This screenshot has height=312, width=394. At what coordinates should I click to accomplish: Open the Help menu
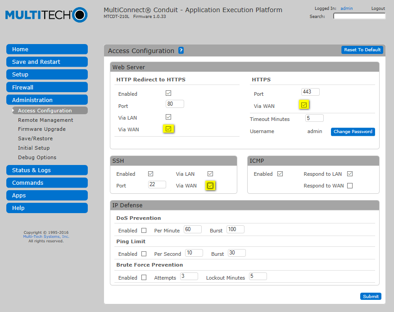(x=47, y=208)
